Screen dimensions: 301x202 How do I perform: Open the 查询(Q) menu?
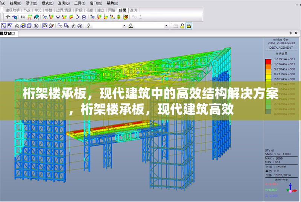(x=64, y=3)
